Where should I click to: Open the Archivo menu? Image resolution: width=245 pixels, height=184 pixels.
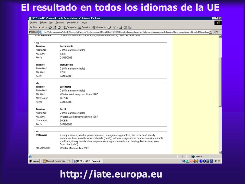pos(33,23)
